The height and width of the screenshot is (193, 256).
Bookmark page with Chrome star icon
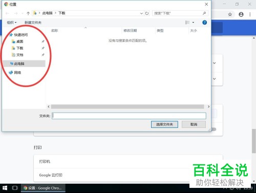click(x=230, y=14)
